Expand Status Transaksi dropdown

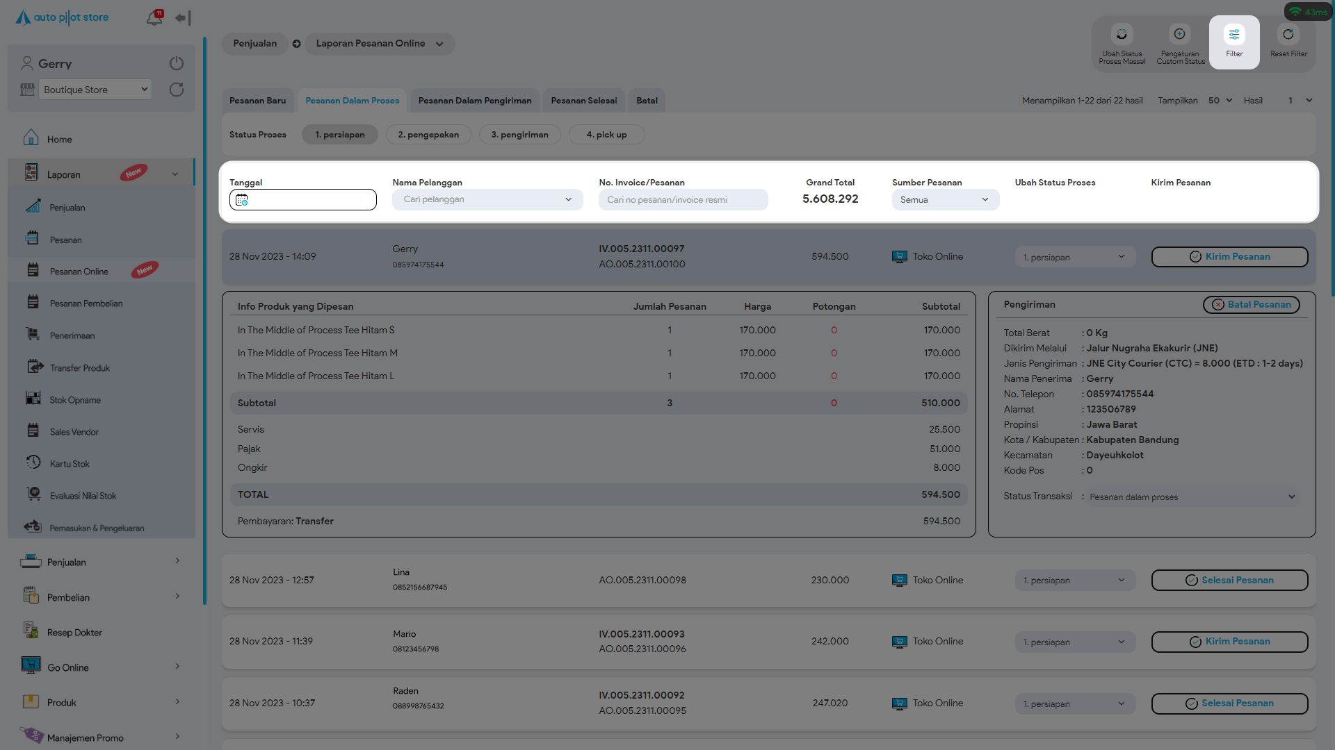pyautogui.click(x=1193, y=497)
